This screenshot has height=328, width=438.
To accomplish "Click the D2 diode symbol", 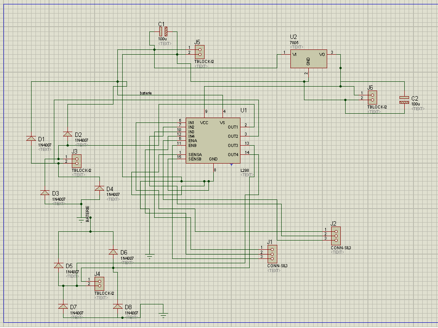I will click(67, 134).
